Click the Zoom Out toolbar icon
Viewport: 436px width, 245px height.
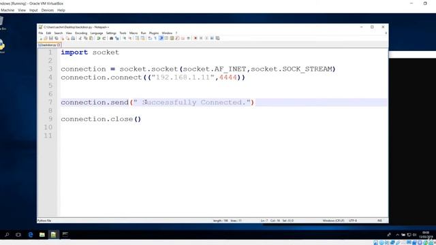(x=130, y=38)
